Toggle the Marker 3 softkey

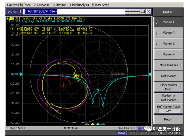[168, 44]
